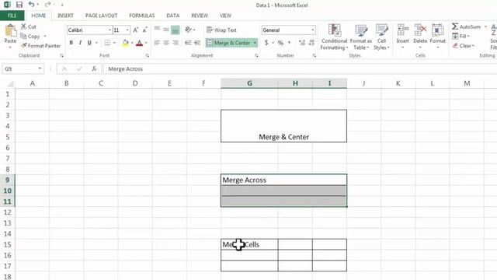Screen dimensions: 497x280
Task: Increase the cell indent
Action: pyautogui.click(x=197, y=43)
